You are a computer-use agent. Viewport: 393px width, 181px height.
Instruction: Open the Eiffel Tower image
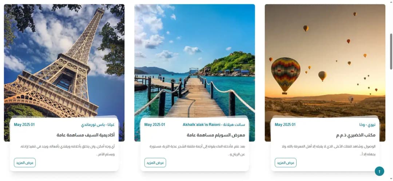pos(64,60)
